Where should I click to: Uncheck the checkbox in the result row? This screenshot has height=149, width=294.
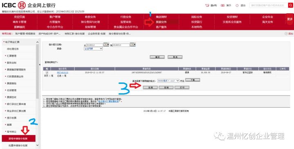(47, 73)
